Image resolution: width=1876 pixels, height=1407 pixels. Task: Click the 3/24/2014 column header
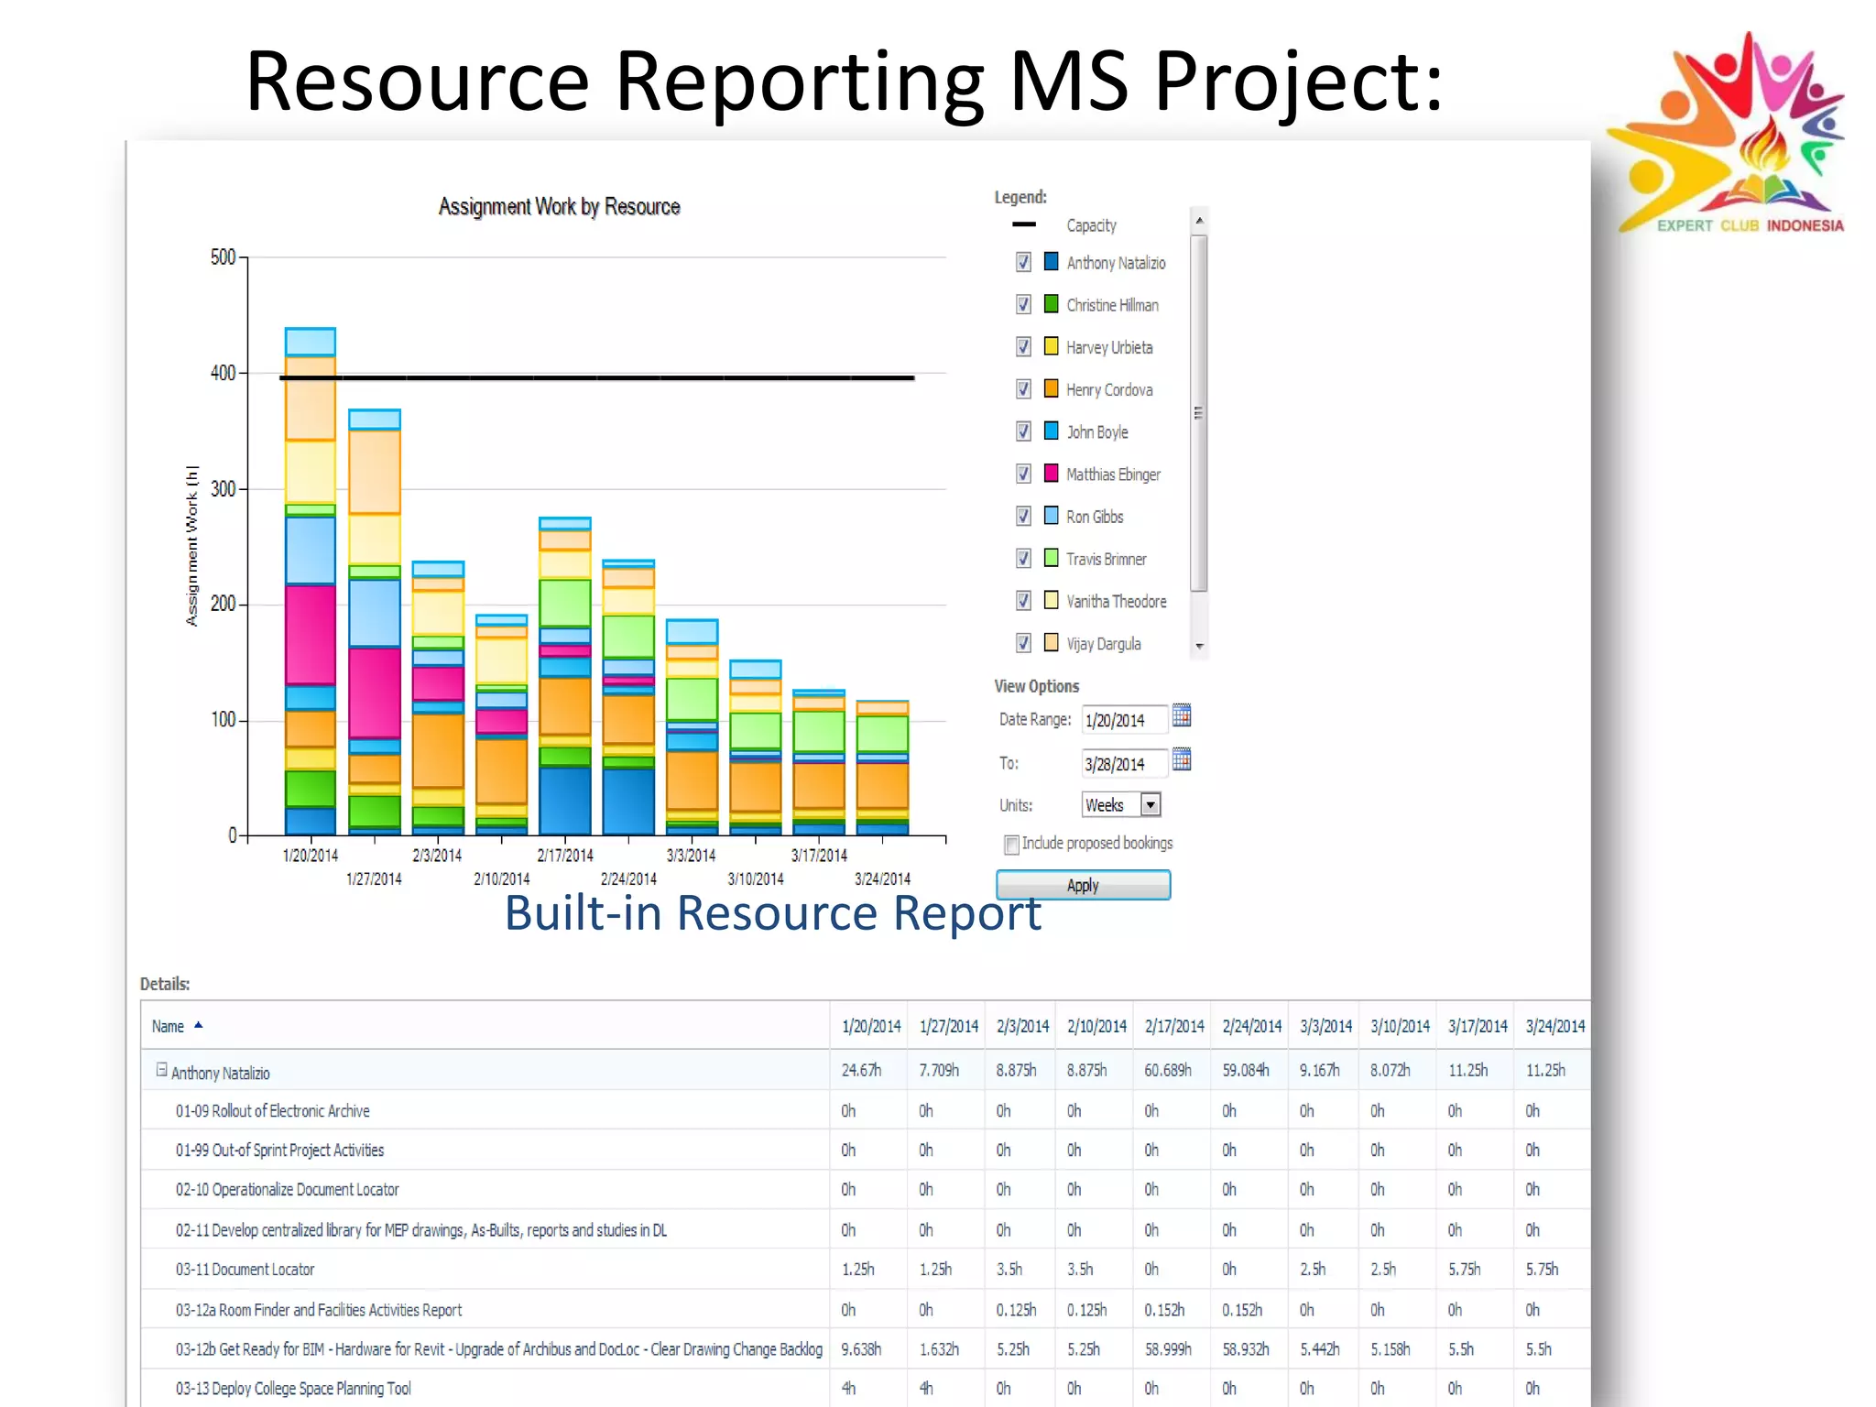click(x=1554, y=1026)
